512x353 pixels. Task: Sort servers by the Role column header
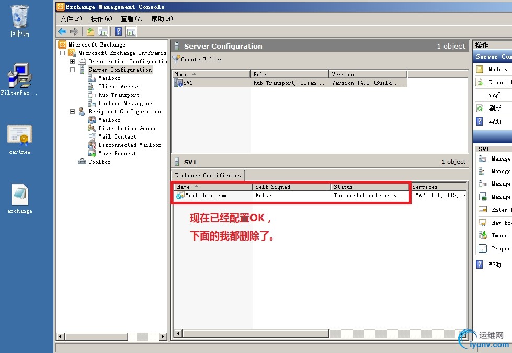pyautogui.click(x=289, y=74)
